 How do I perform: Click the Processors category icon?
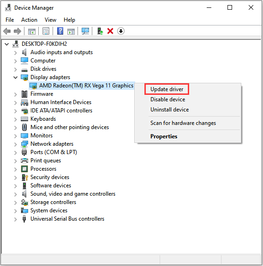coord(24,169)
